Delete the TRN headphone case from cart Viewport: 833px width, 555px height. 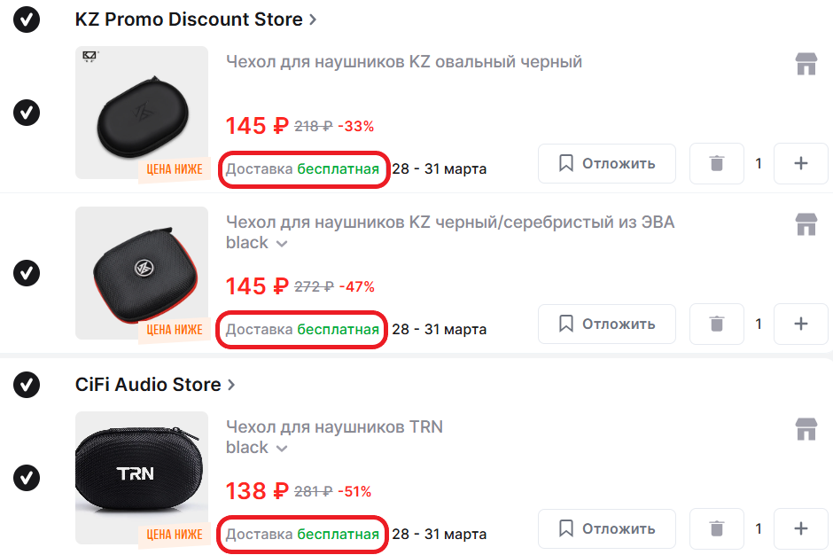click(717, 528)
